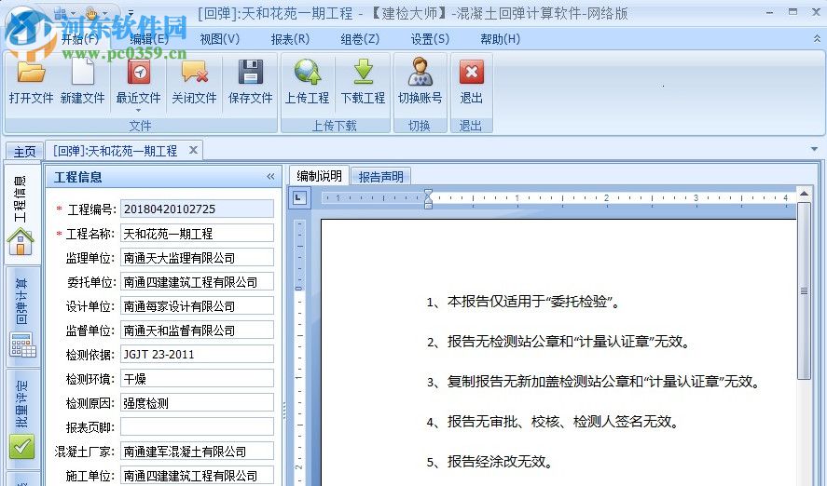
Task: Click the 设计单位 input field
Action: 198,306
